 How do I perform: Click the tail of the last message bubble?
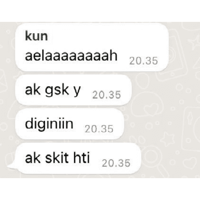[12, 166]
